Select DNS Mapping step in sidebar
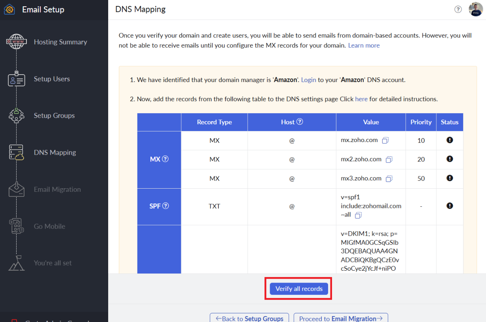 [55, 152]
